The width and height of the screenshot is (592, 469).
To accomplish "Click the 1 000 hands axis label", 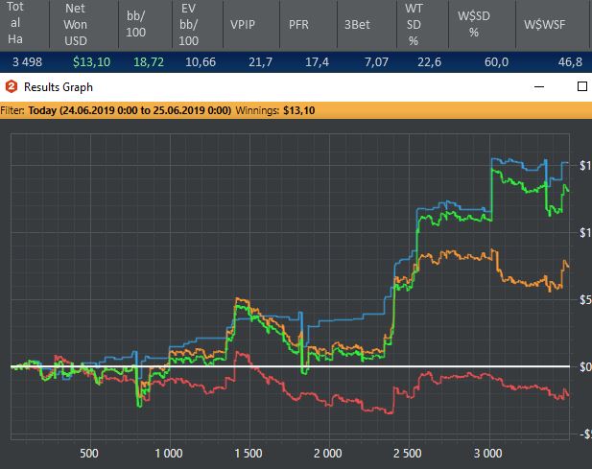I will tap(169, 453).
